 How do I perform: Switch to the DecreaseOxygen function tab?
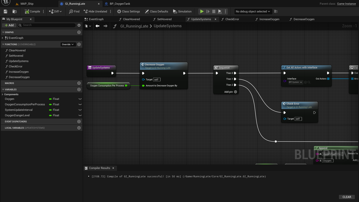[x=304, y=19]
